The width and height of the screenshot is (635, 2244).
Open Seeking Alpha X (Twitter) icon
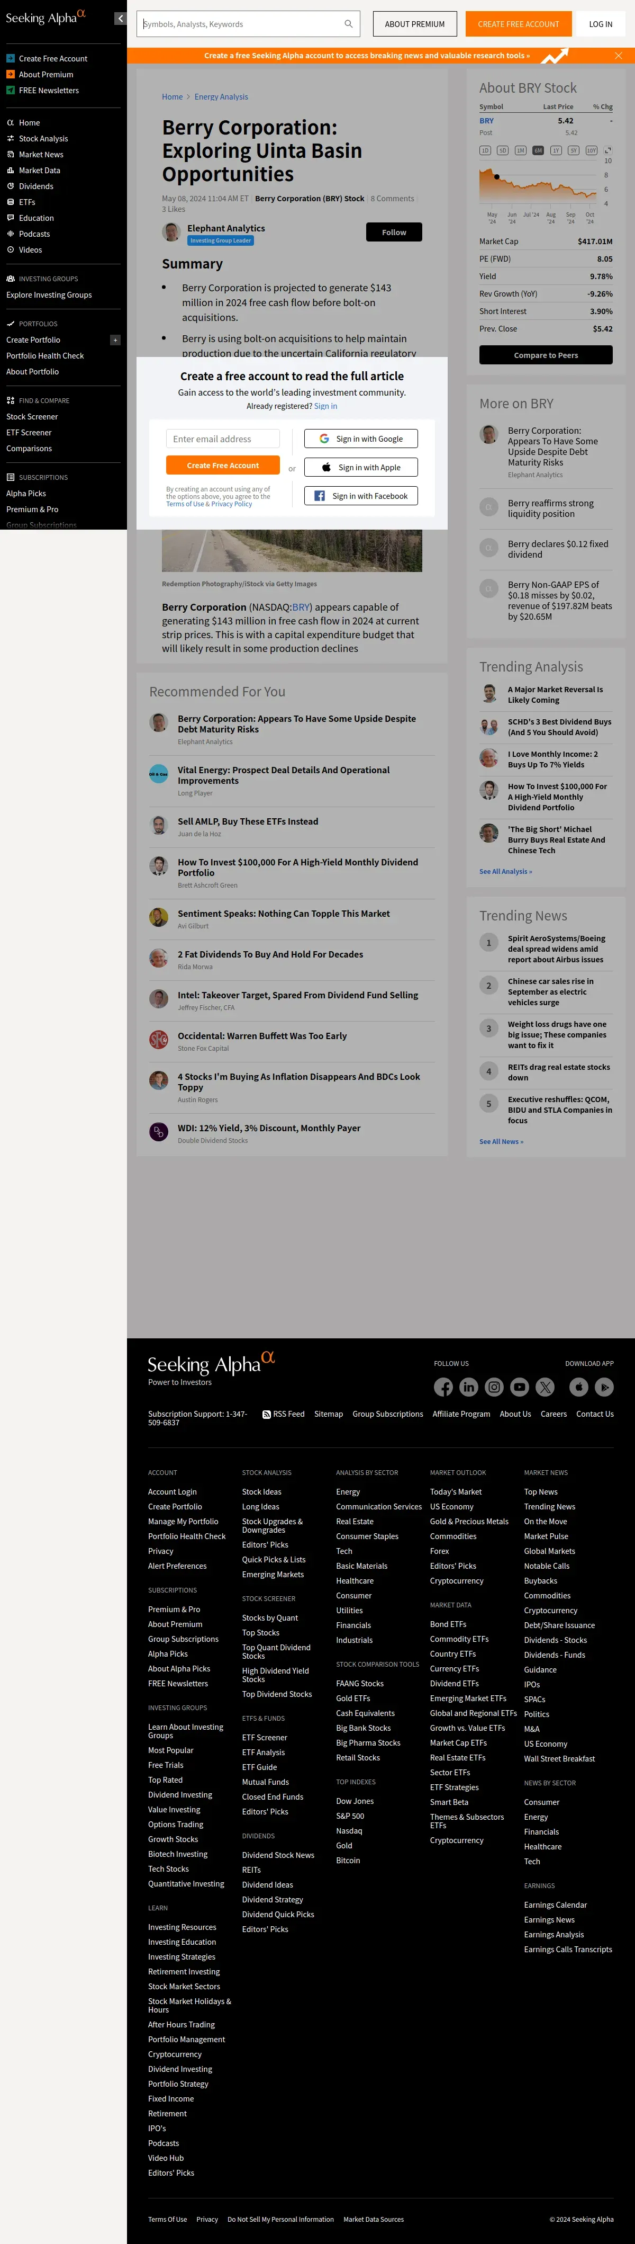546,1387
